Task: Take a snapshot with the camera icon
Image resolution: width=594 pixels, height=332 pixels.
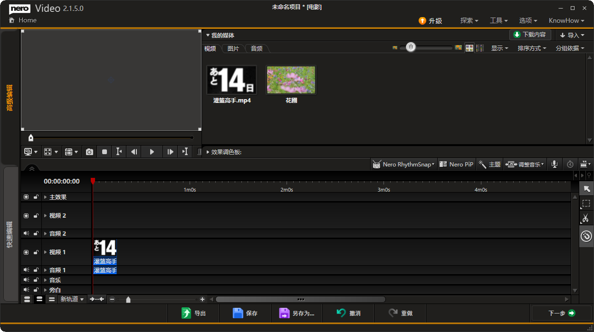Action: coord(89,152)
